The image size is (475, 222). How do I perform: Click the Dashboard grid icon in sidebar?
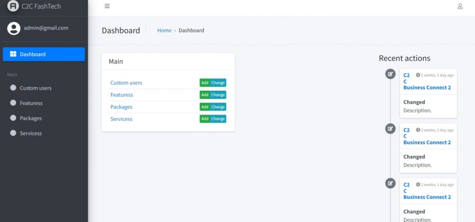point(13,54)
